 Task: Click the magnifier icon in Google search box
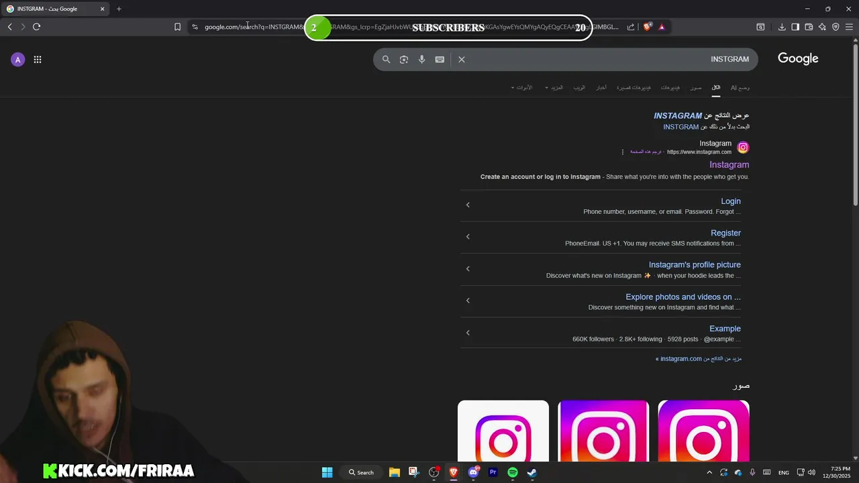[x=386, y=59]
